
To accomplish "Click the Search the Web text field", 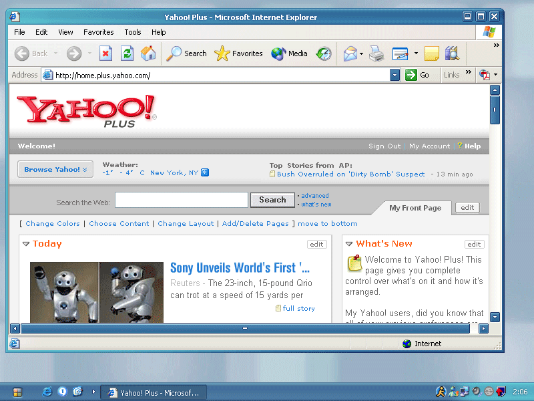I will tap(181, 200).
